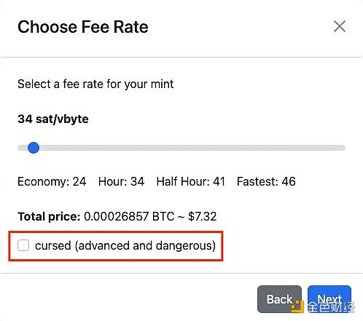Select the Half Hour: 41 fee preset
The height and width of the screenshot is (321, 363).
click(191, 181)
